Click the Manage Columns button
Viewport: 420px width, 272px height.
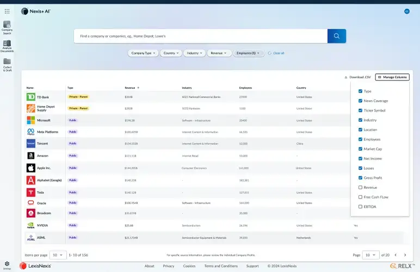point(392,77)
